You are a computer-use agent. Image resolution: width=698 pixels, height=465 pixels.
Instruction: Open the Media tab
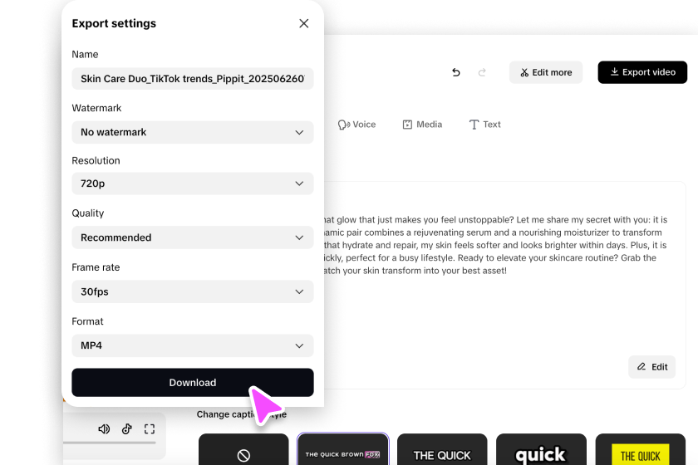[422, 125]
